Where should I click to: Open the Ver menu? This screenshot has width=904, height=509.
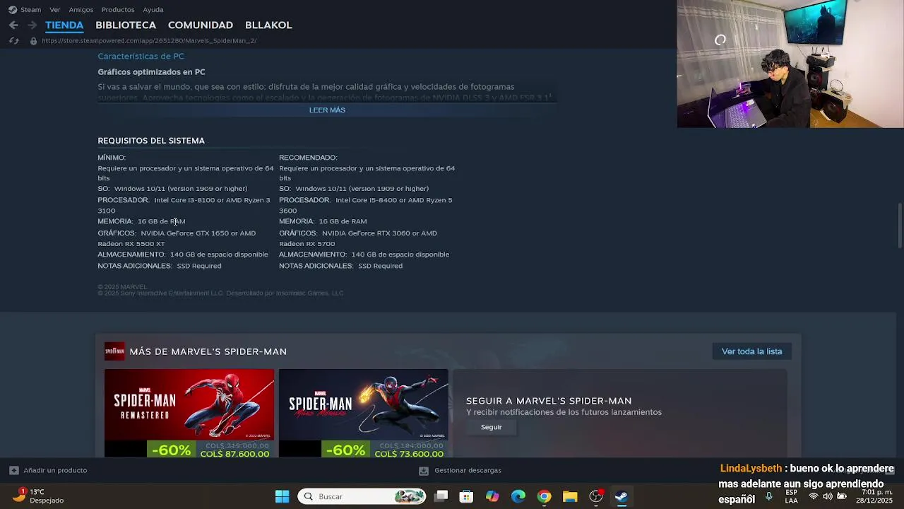coord(55,10)
